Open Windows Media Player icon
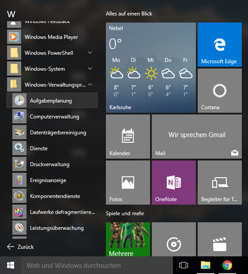This screenshot has height=274, width=248. point(14,37)
